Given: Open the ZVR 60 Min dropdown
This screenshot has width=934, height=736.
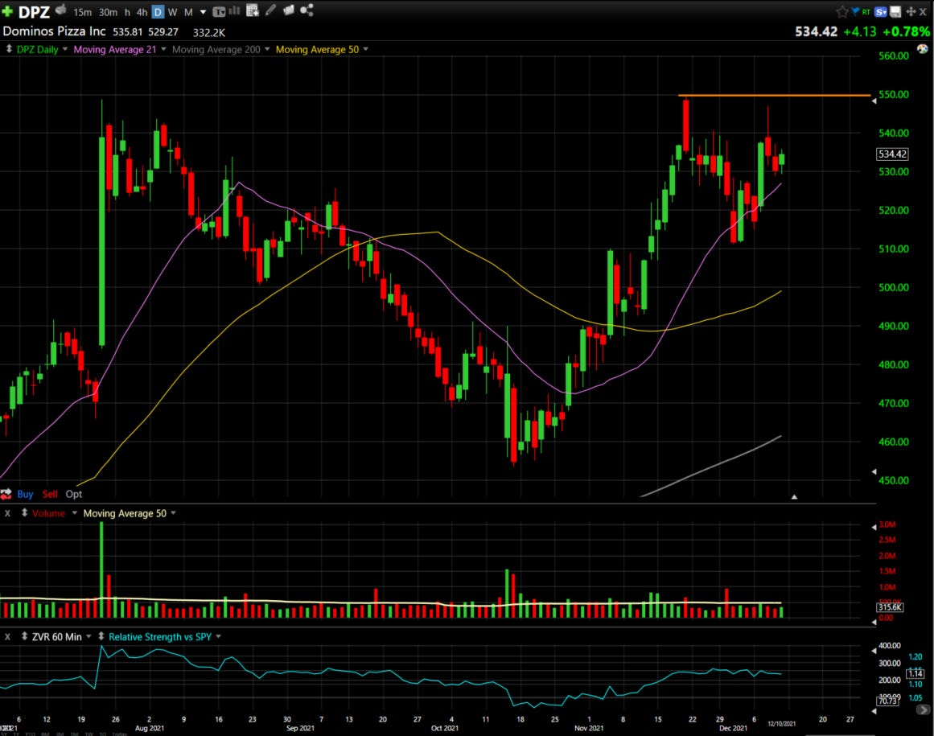Looking at the screenshot, I should tap(88, 637).
